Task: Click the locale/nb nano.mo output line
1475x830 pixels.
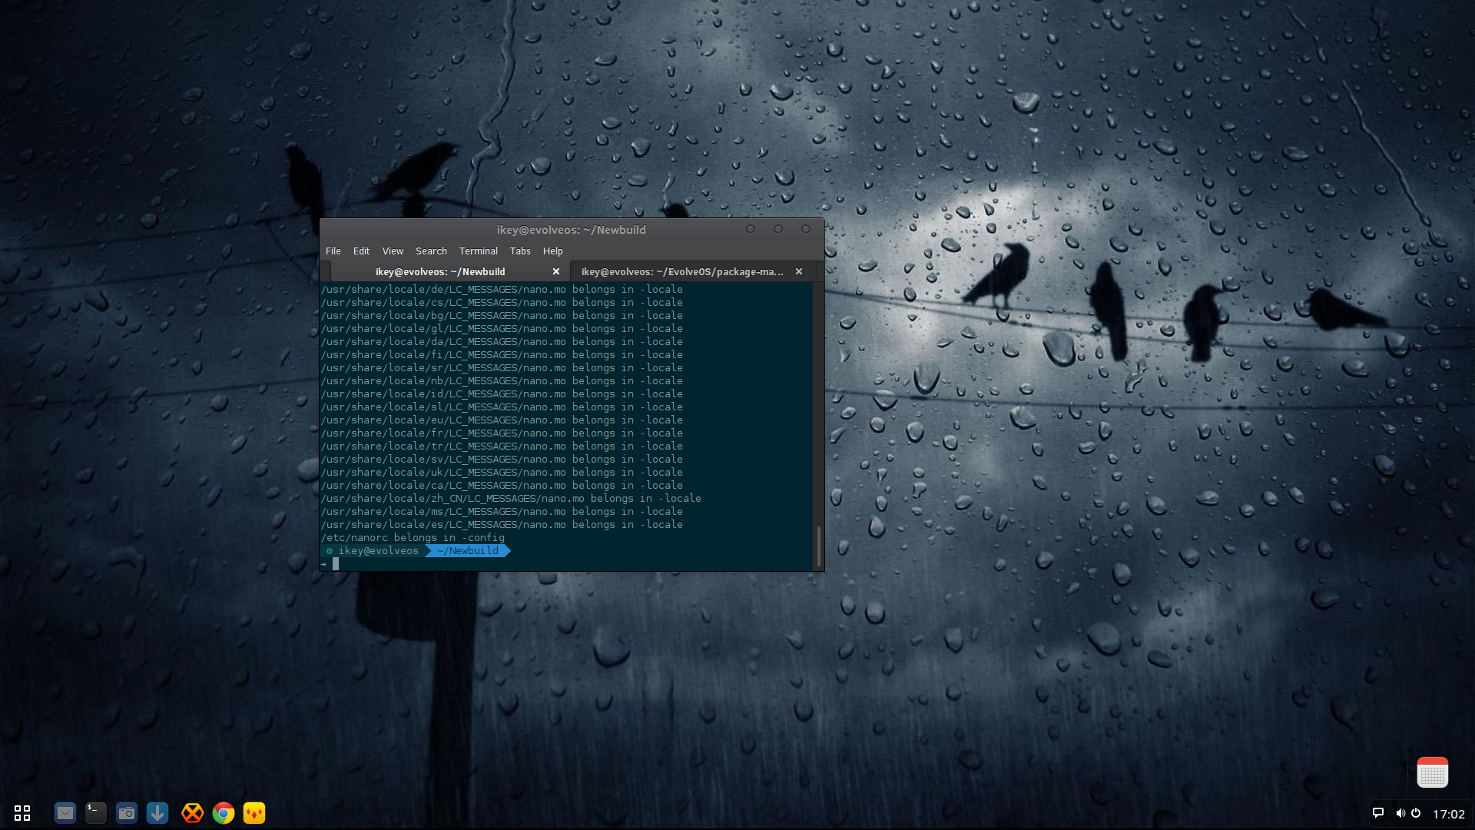Action: [x=502, y=381]
